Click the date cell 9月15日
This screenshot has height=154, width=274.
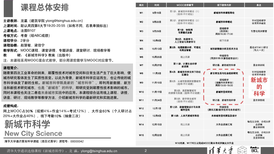point(157,13)
